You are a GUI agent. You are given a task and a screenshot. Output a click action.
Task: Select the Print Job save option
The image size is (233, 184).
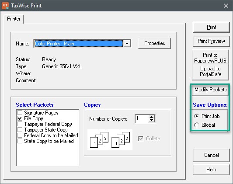click(x=196, y=116)
